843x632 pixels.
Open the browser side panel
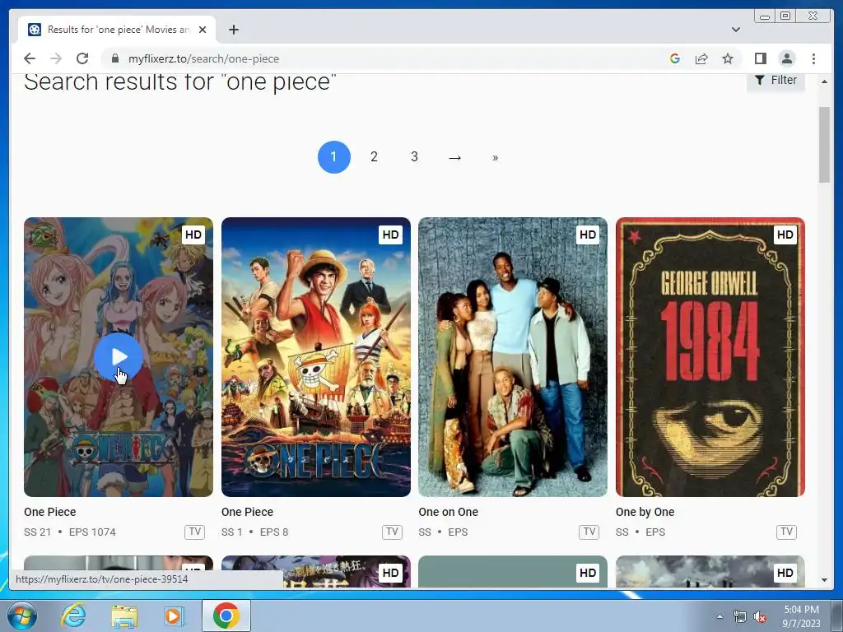click(760, 58)
